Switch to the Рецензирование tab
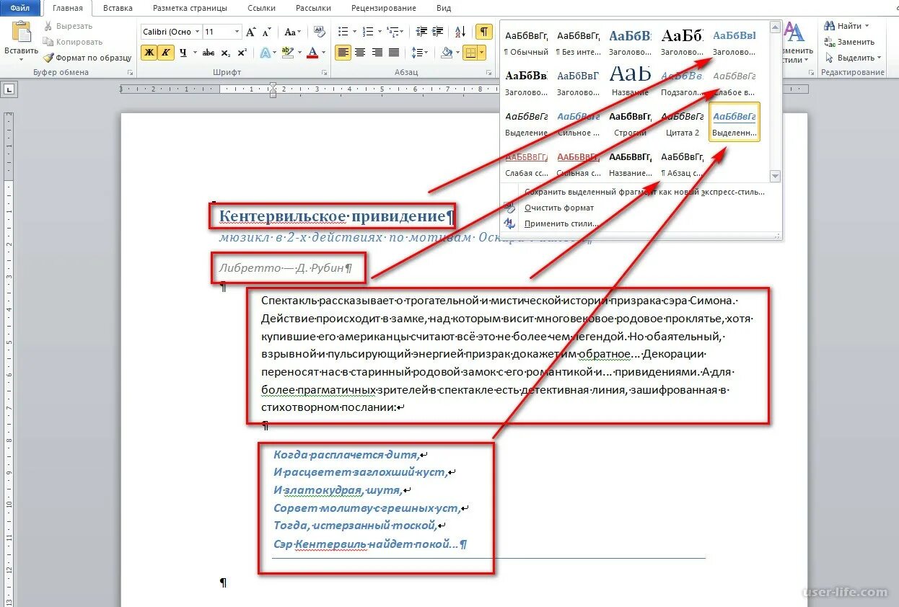899x607 pixels. tap(383, 9)
